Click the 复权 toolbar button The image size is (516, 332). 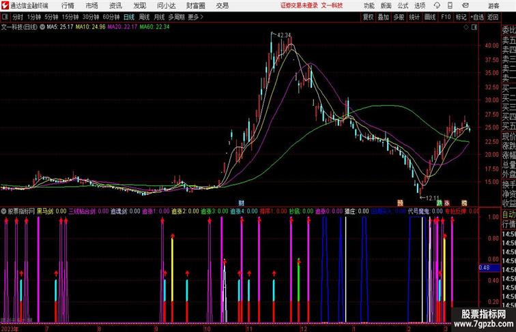[368, 17]
